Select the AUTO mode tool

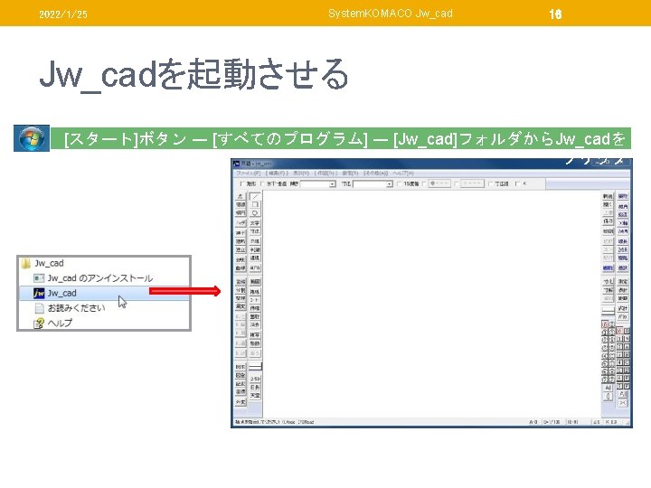tap(255, 268)
